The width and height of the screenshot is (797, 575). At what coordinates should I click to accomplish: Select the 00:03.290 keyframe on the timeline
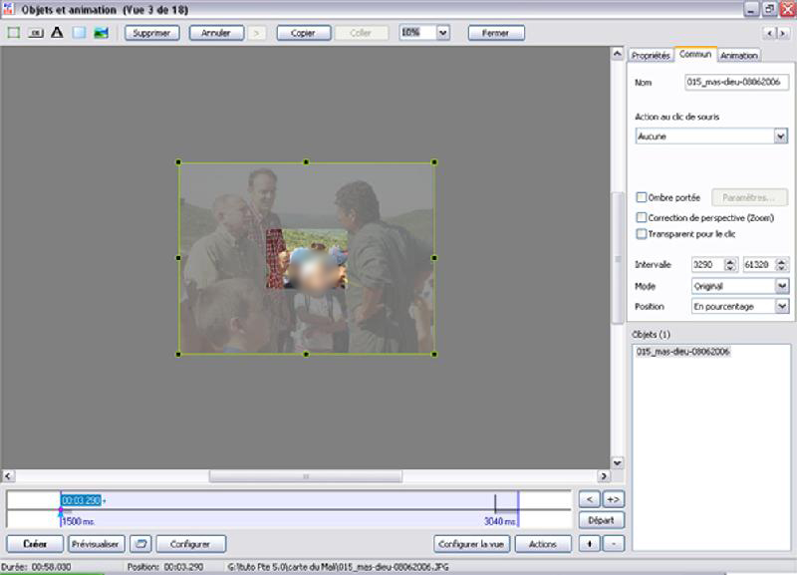tap(82, 500)
